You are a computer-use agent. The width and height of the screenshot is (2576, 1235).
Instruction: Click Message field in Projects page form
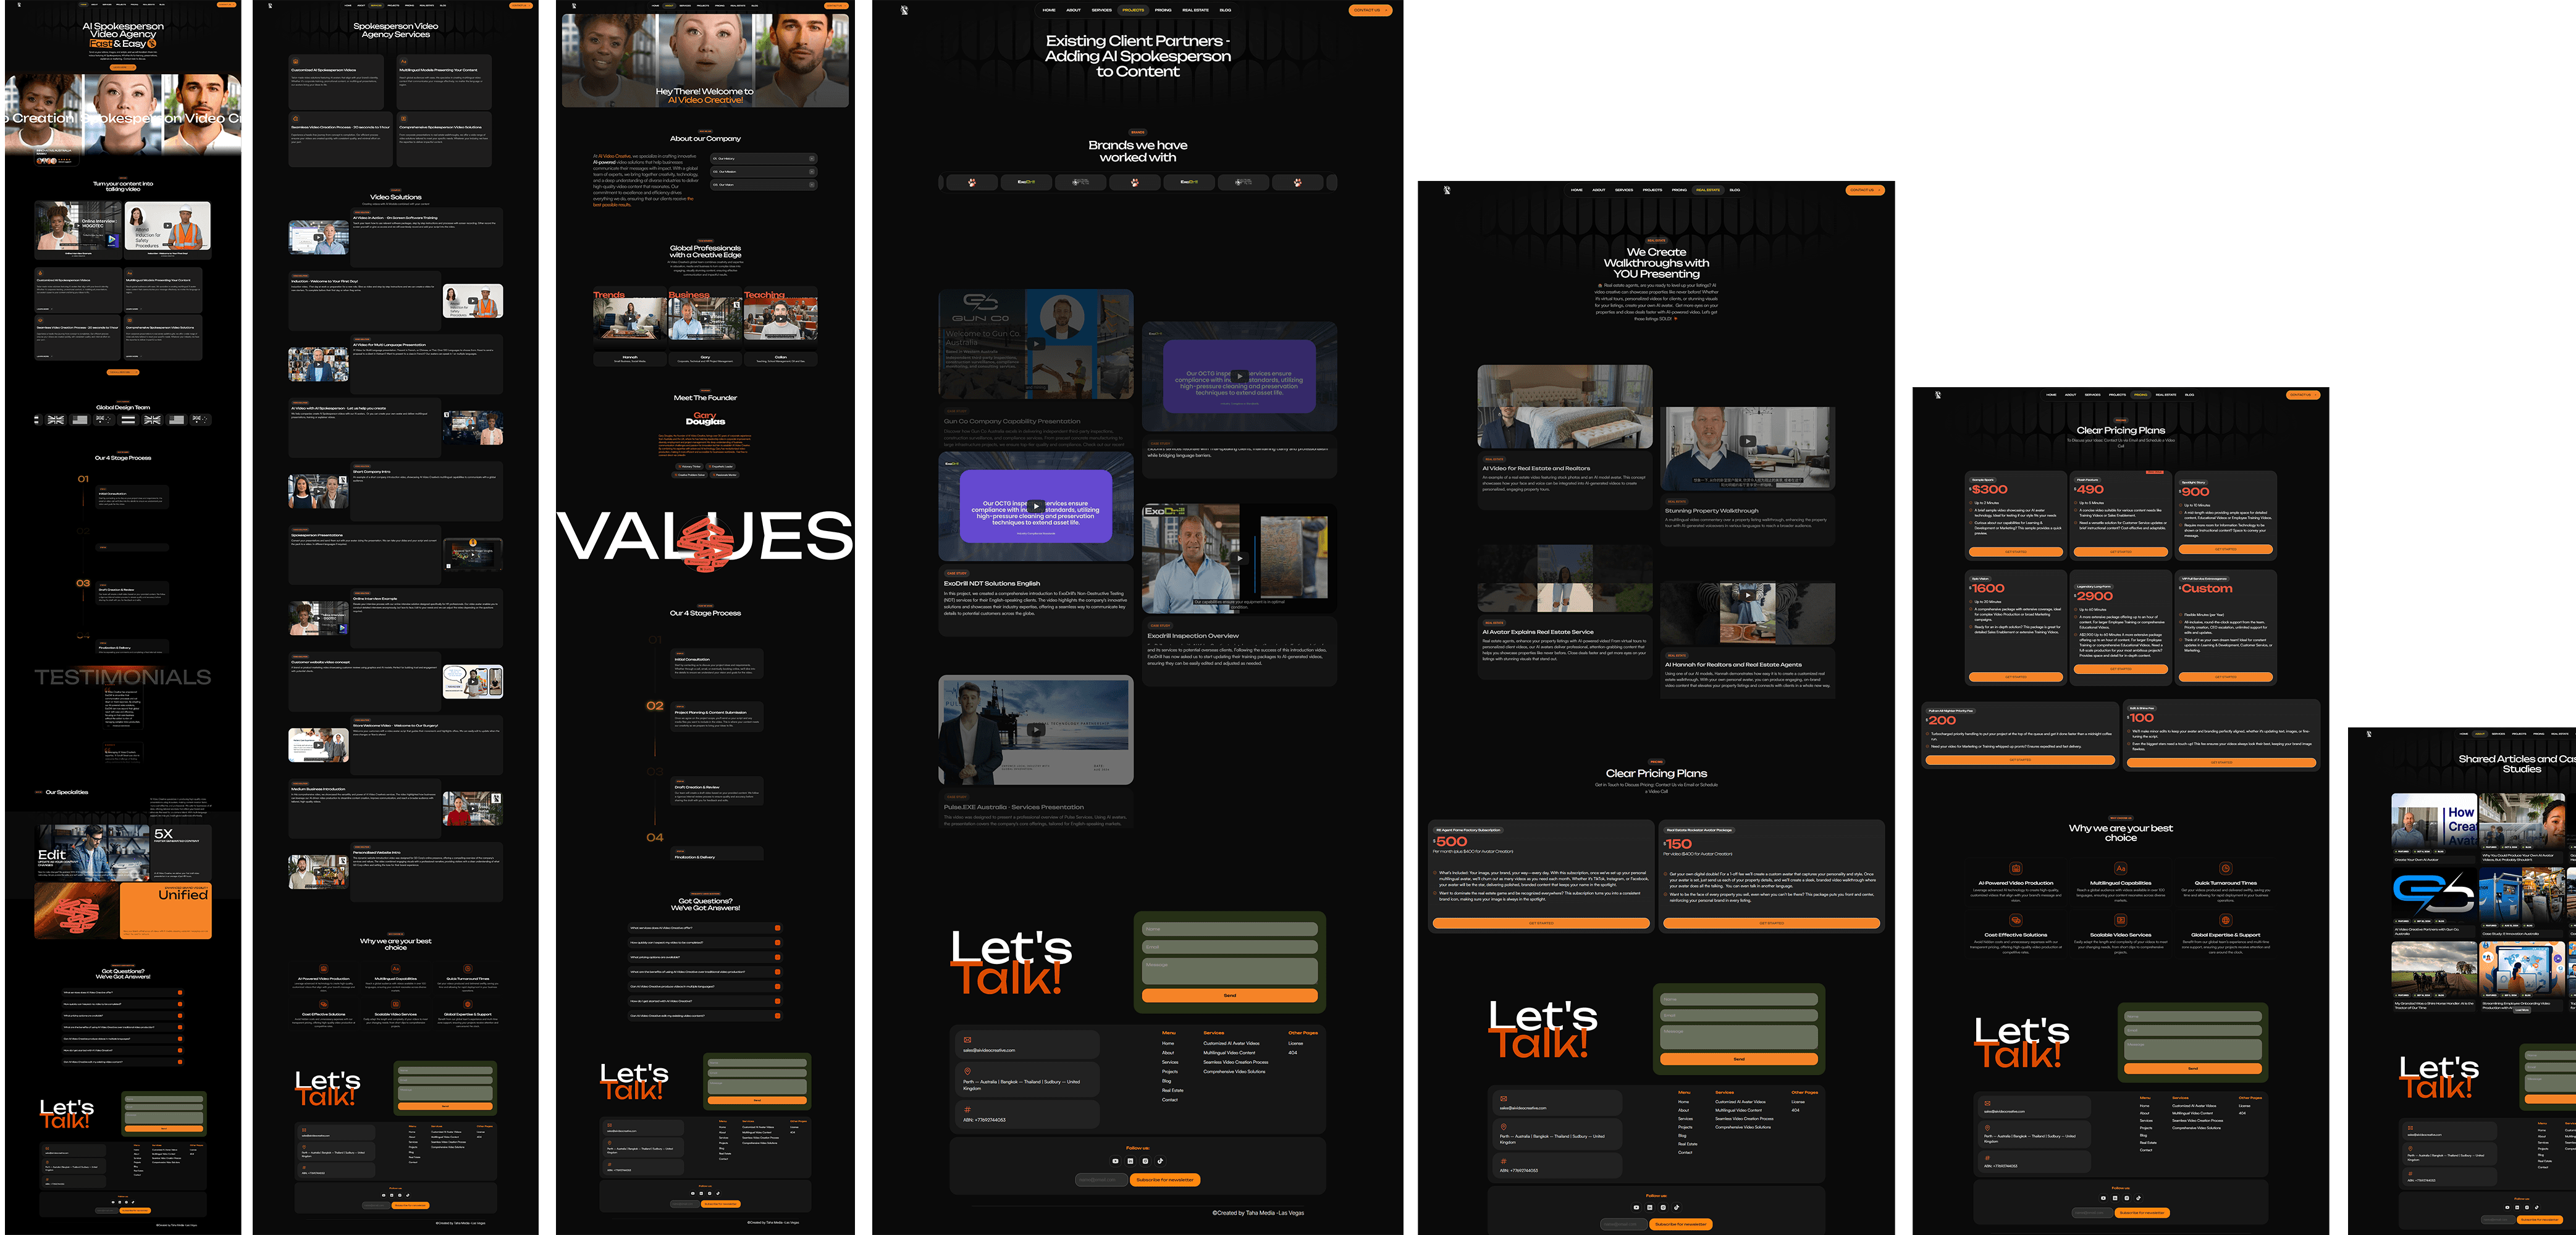[x=1229, y=970]
